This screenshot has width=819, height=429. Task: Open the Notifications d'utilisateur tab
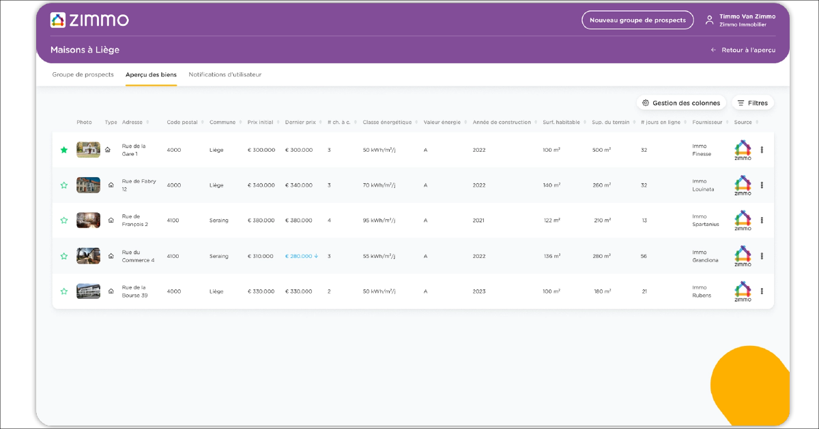point(225,75)
